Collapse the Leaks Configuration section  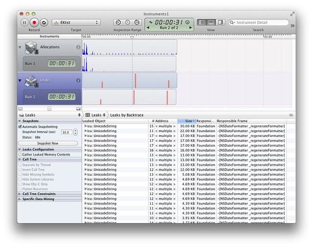[x=20, y=149]
